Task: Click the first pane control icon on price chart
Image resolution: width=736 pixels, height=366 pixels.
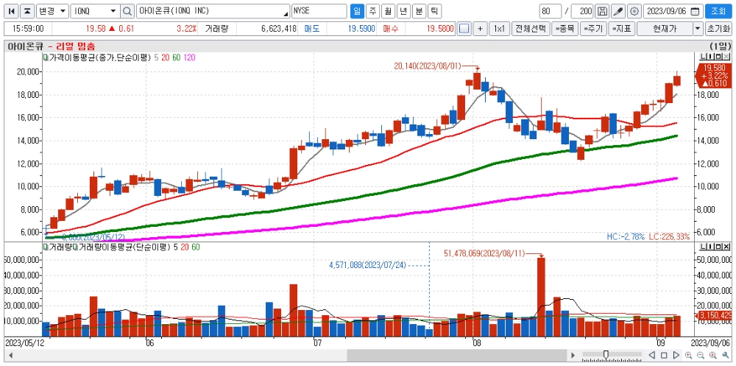Action: 702,57
